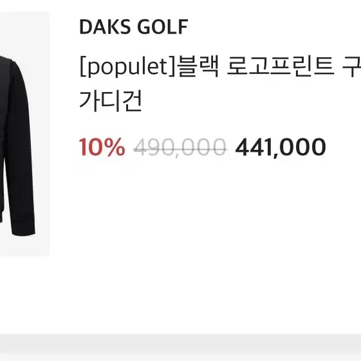
Task: Click the word GOLF in the brand
Action: point(163,27)
